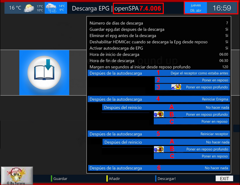Click the Descarga EPG screen title

tap(91, 8)
